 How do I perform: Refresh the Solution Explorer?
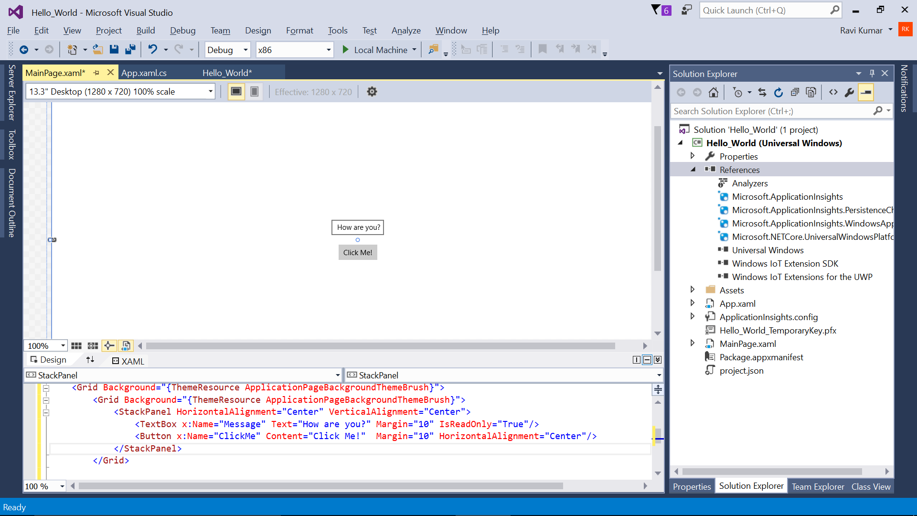(x=778, y=92)
